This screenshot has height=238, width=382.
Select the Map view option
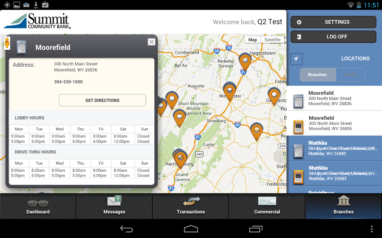coord(253,39)
